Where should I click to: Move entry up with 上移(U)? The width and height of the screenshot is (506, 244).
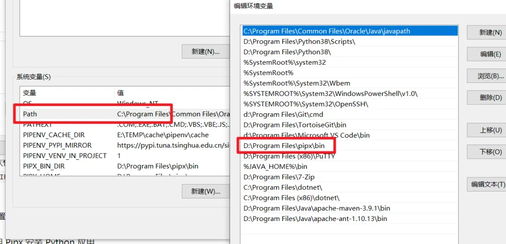coord(487,130)
